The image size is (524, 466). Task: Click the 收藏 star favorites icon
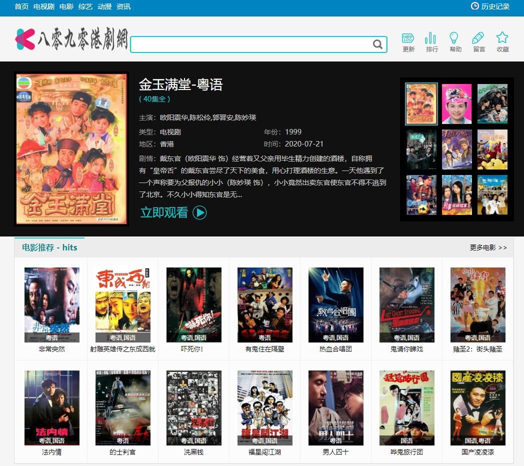coord(502,38)
